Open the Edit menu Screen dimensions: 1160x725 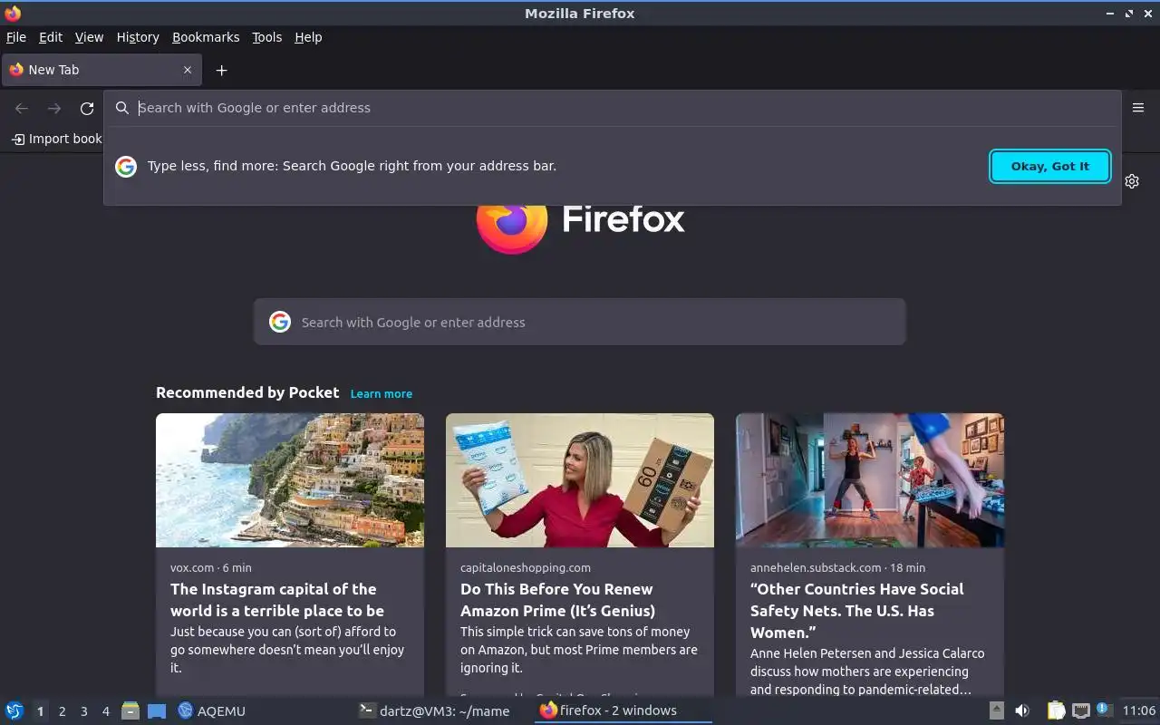tap(51, 37)
